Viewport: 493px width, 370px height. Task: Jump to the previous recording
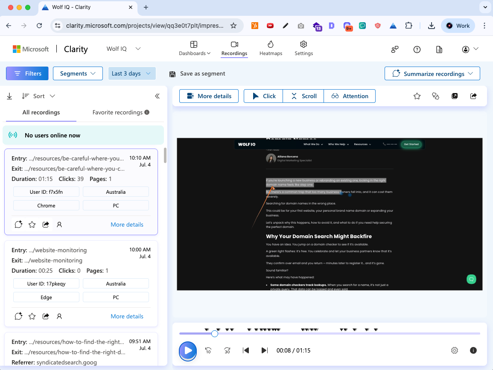pos(246,350)
